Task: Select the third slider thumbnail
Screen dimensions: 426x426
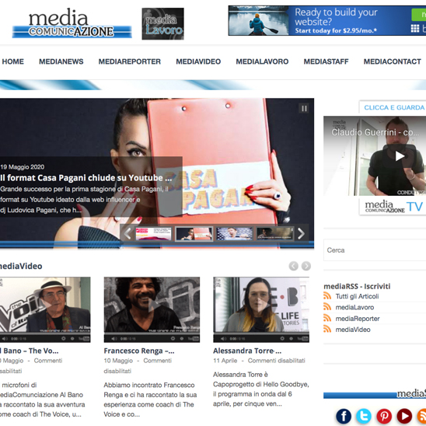Action: click(x=234, y=234)
